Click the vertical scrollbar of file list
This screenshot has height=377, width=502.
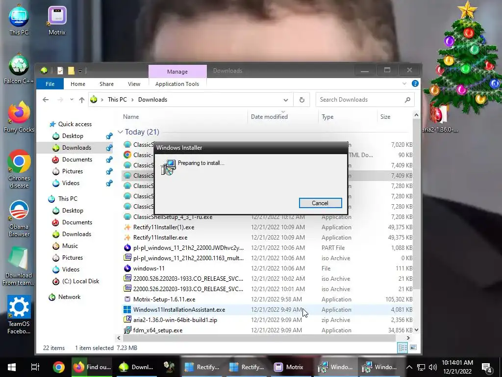pyautogui.click(x=416, y=203)
